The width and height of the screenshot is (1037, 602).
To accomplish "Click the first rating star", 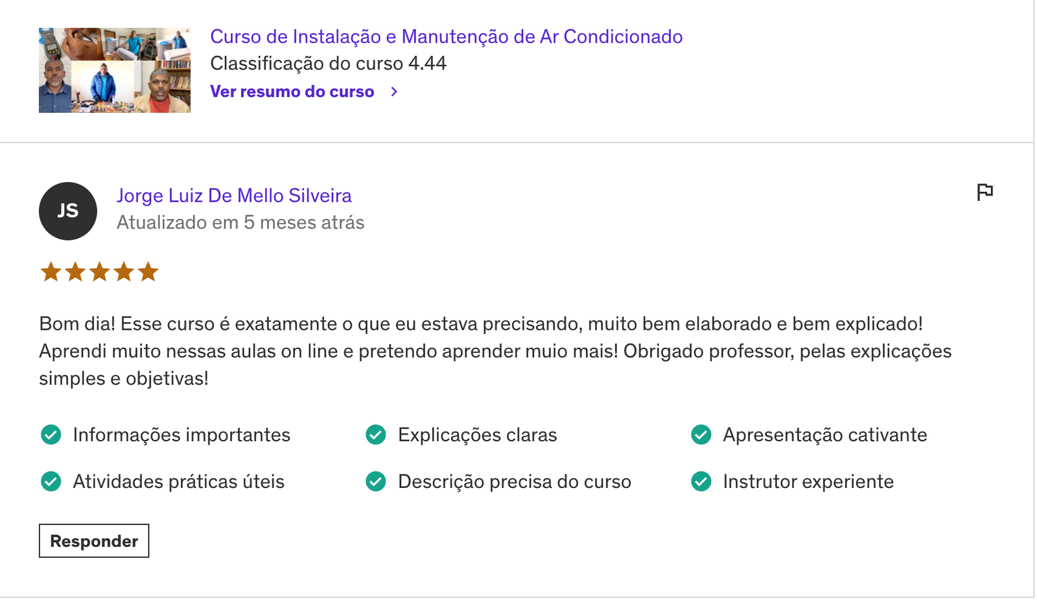I will pos(51,272).
